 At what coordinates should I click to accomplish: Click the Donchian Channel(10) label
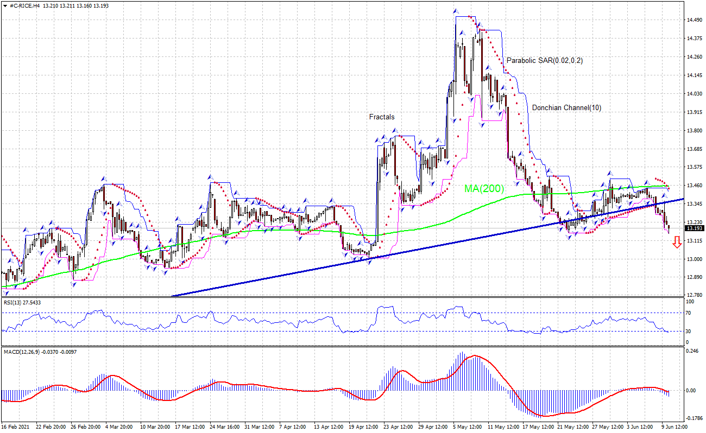click(x=566, y=108)
